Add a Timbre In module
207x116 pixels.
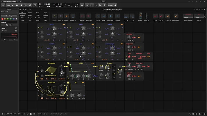pyautogui.click(x=117, y=16)
